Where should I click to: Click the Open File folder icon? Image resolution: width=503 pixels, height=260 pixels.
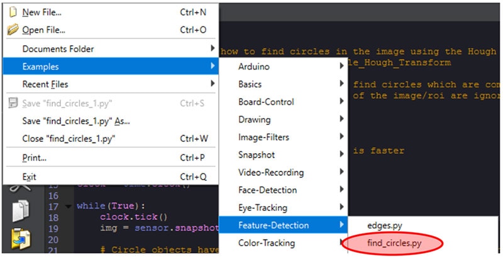coord(13,30)
